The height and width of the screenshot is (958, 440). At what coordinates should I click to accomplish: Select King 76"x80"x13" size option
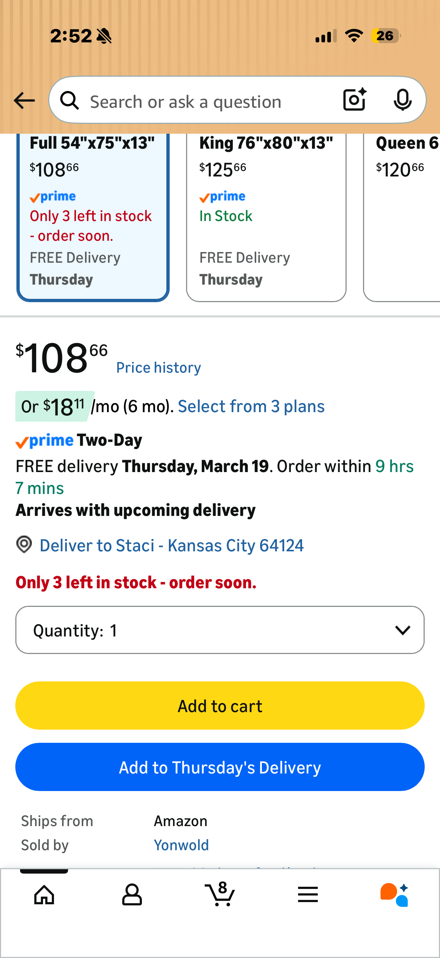pyautogui.click(x=266, y=217)
